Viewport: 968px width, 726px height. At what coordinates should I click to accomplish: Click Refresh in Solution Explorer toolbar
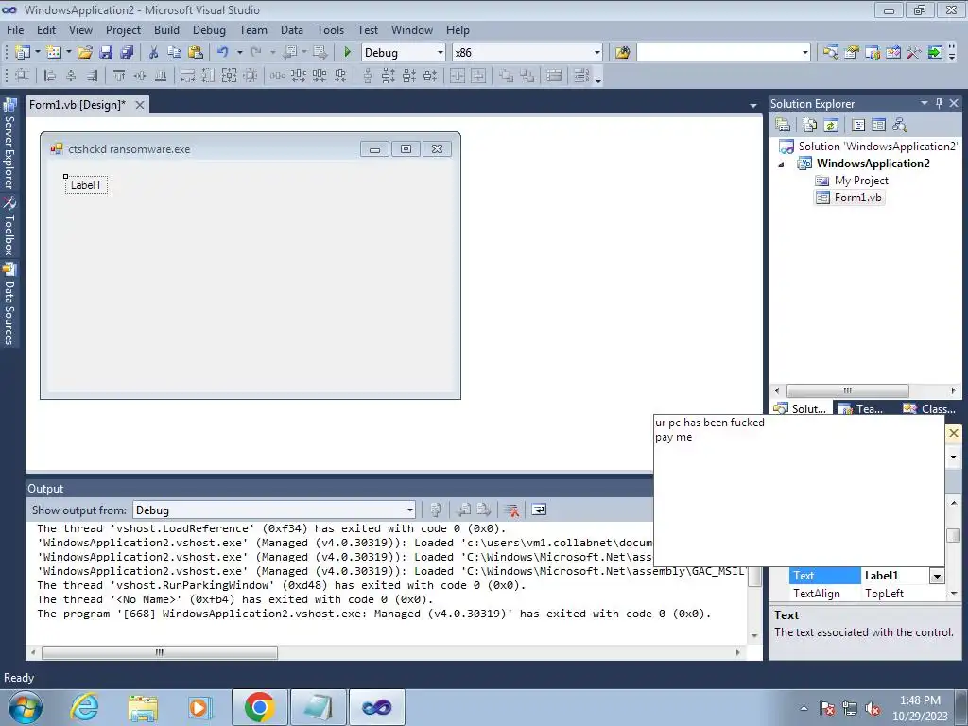pos(831,126)
